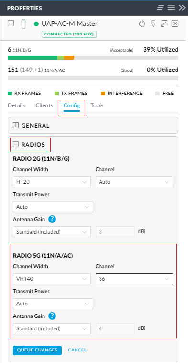188x363 pixels.
Task: Click the QUEUE CHANGES button
Action: point(37,350)
